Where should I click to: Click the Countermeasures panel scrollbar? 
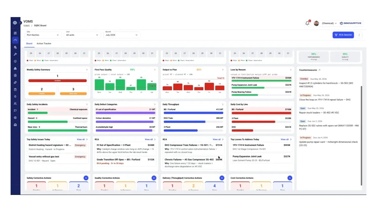coord(361,135)
